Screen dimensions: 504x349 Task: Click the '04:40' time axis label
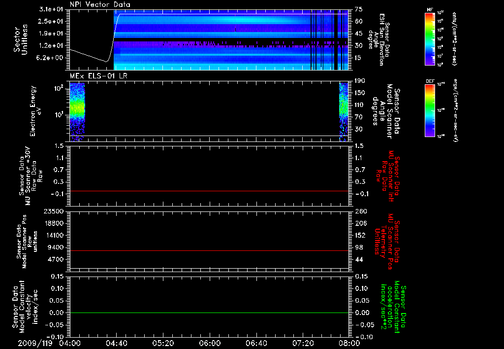pos(116,343)
